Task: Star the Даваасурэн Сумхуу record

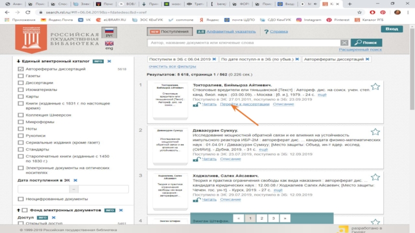Action: tap(375, 132)
